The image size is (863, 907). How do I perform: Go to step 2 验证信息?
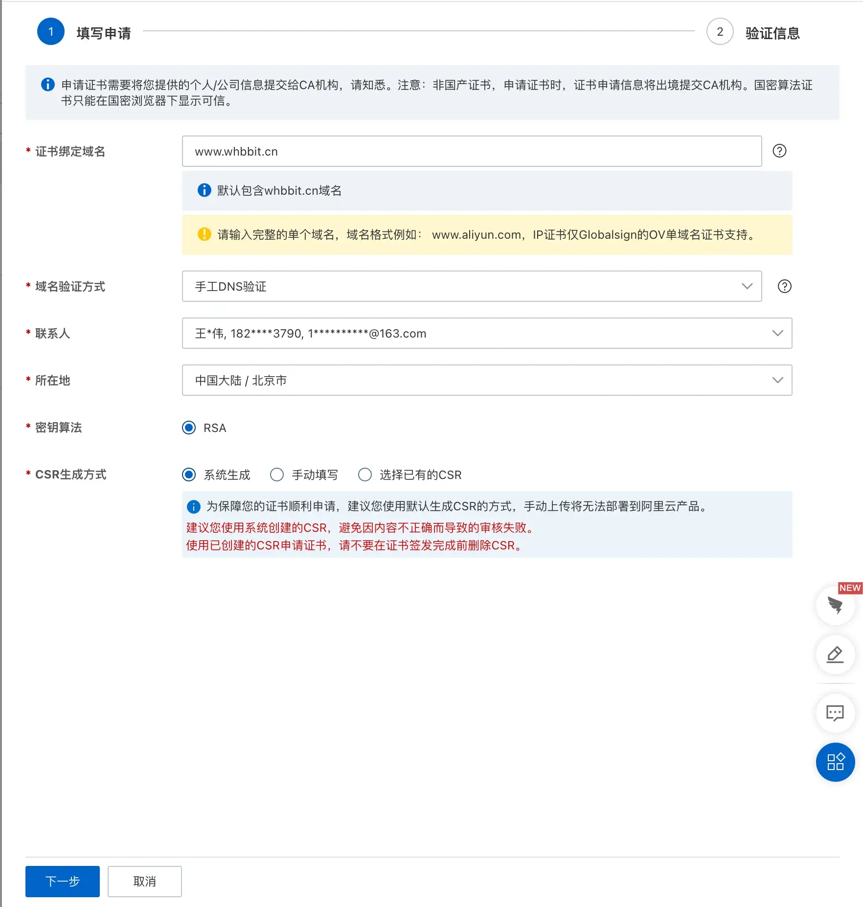720,32
